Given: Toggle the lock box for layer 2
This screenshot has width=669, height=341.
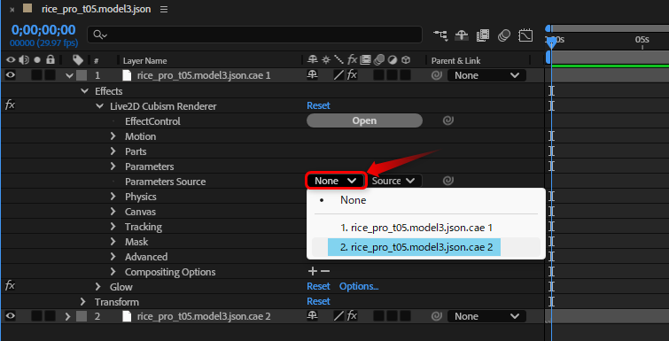Looking at the screenshot, I should [51, 316].
